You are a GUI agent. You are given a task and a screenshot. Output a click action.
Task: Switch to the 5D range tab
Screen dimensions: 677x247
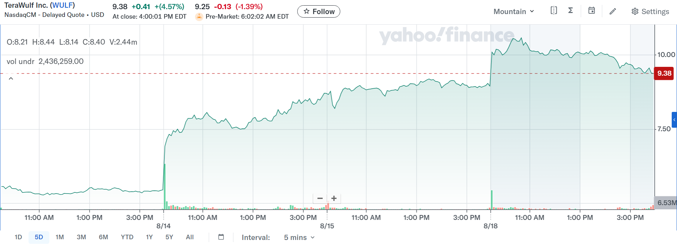pos(39,237)
